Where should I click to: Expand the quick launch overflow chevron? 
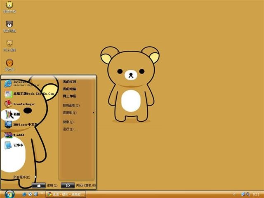tap(42, 193)
